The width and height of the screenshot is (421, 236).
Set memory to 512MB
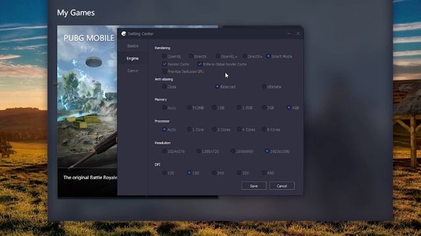(x=189, y=108)
